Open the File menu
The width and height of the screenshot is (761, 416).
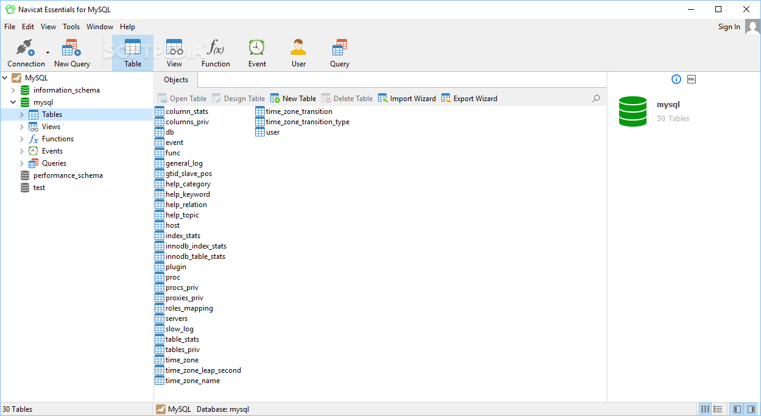pyautogui.click(x=10, y=27)
